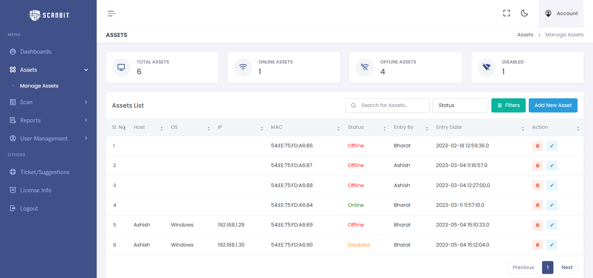The image size is (593, 278).
Task: Open the Account menu
Action: click(561, 14)
